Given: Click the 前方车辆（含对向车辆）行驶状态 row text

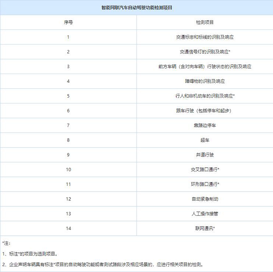Looking at the screenshot, I should (x=205, y=66).
